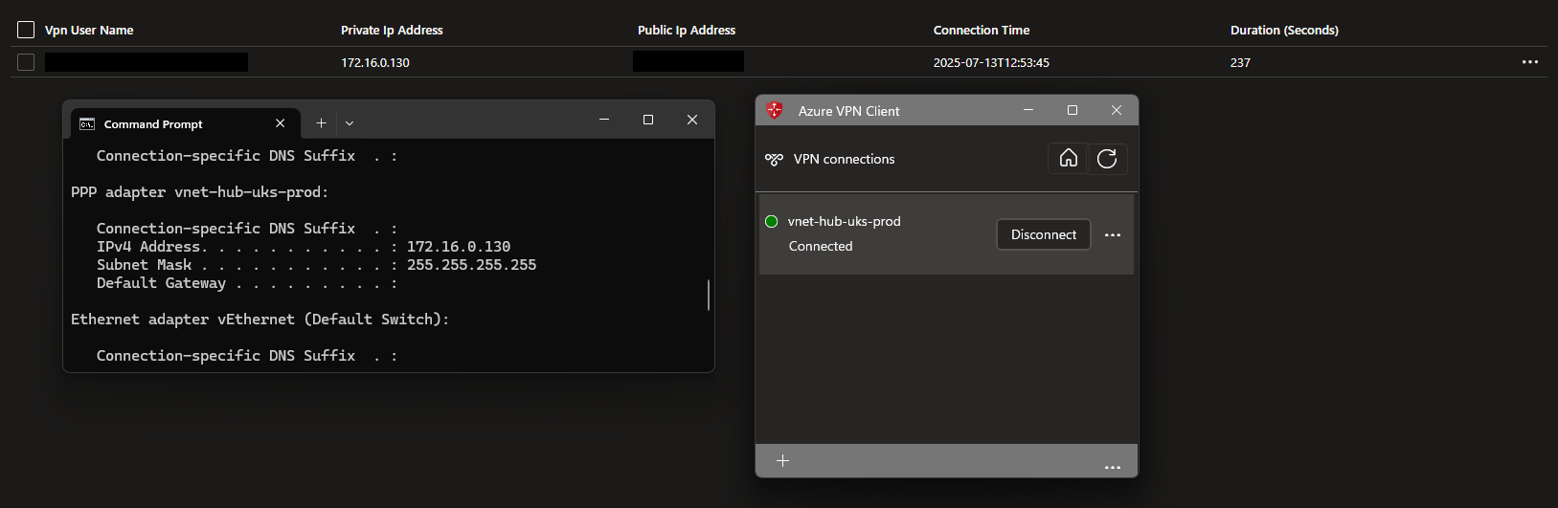Click the Command Prompt vertical scrollbar thumb
The image size is (1558, 508).
point(709,295)
